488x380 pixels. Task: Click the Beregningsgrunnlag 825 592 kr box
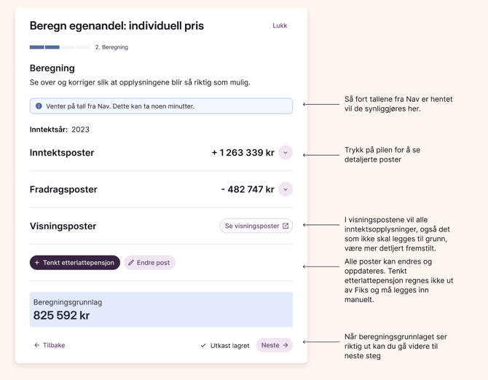[x=161, y=309]
